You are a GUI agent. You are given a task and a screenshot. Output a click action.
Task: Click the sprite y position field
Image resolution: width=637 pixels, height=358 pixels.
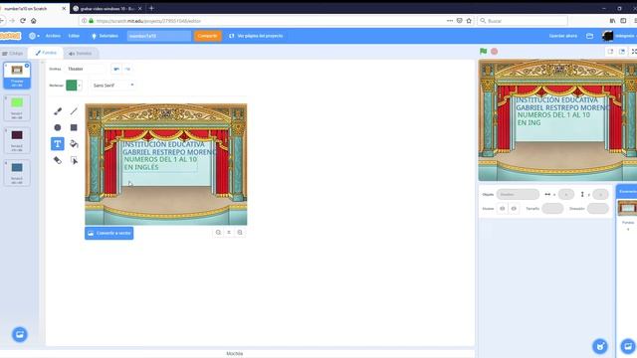[x=600, y=195]
